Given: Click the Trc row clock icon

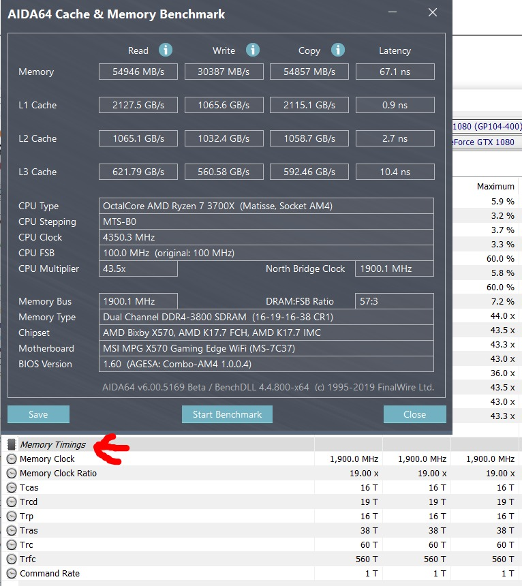Looking at the screenshot, I should [x=12, y=545].
